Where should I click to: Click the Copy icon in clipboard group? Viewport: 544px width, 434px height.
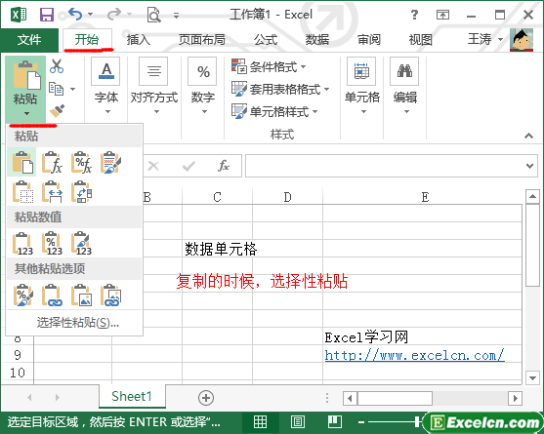click(x=57, y=89)
